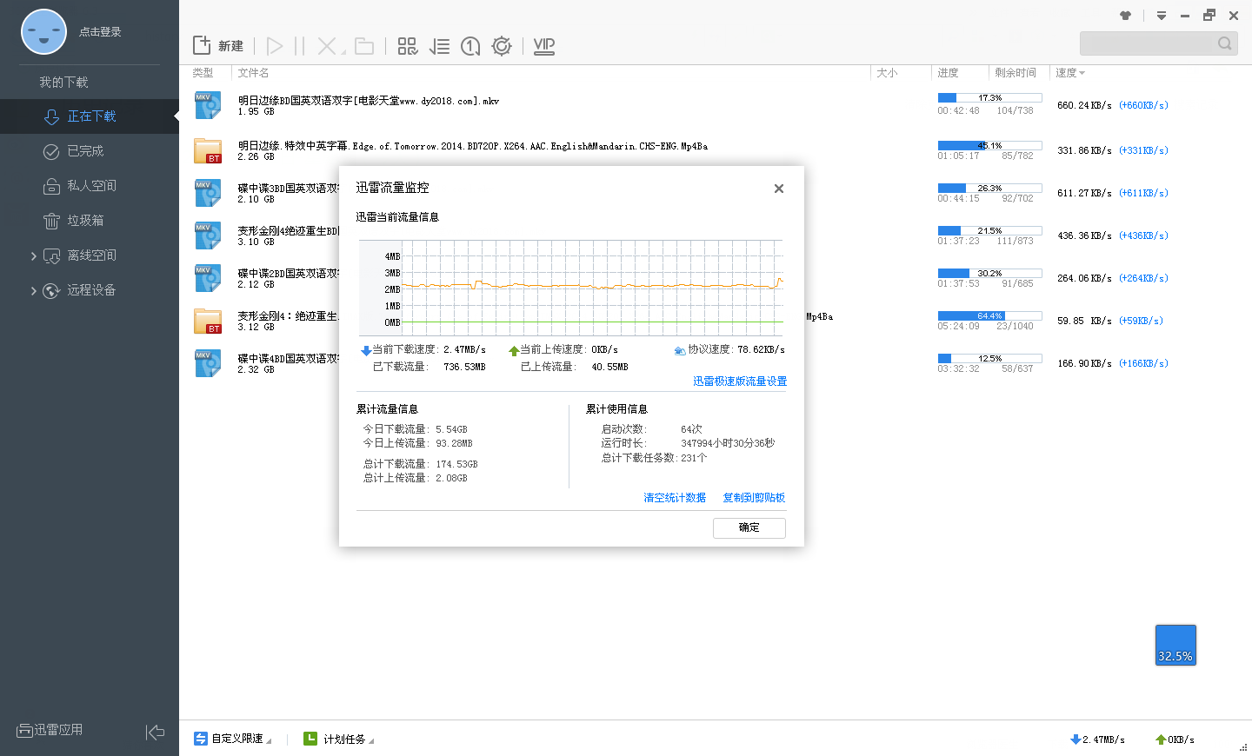Click the circled number 1 toolbar icon
Viewport: 1252px width, 756px height.
[470, 46]
